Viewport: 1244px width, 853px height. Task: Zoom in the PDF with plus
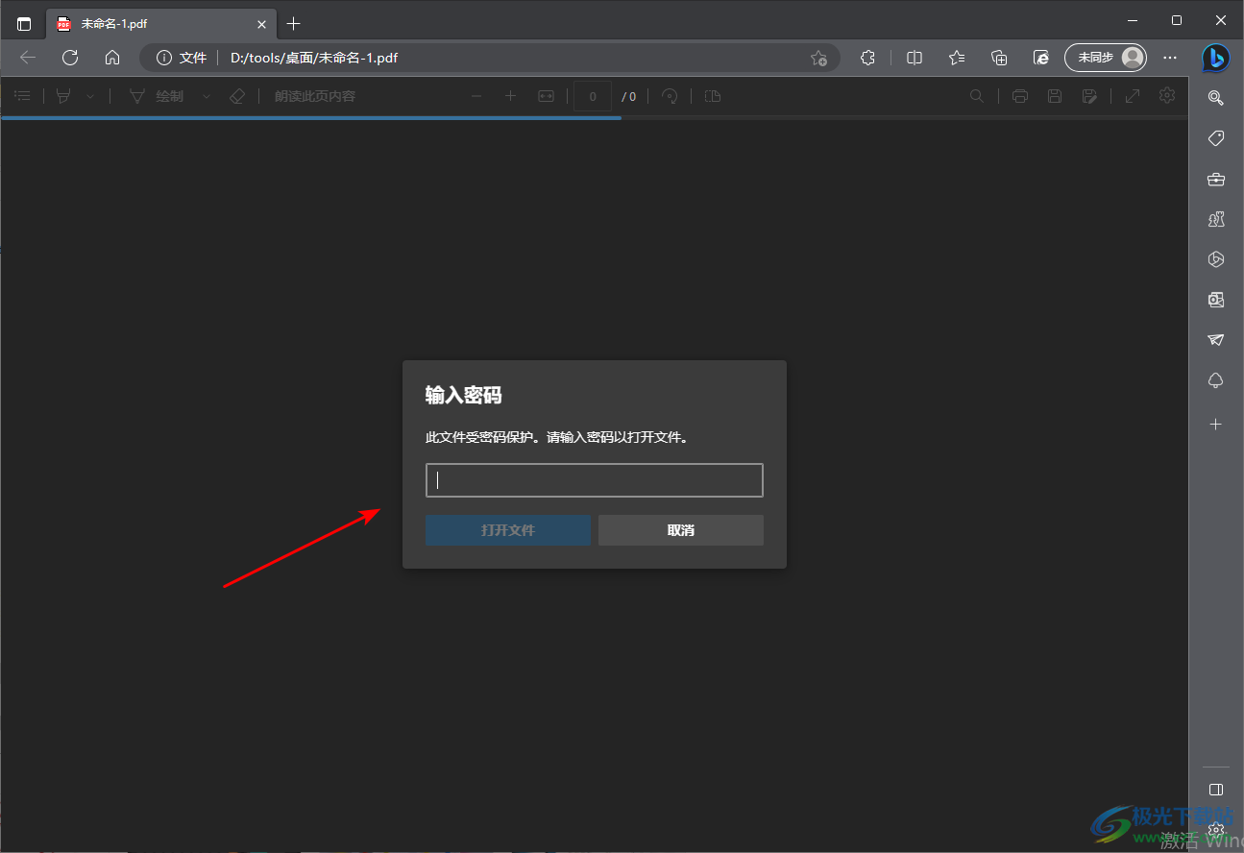pos(511,96)
